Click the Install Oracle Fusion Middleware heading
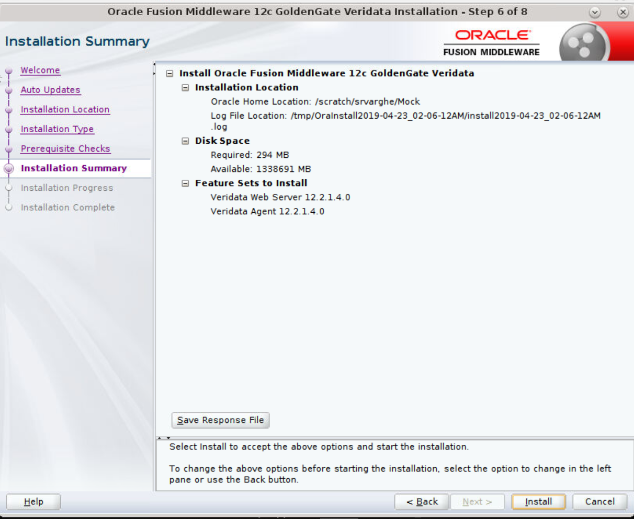This screenshot has height=519, width=634. [x=326, y=74]
